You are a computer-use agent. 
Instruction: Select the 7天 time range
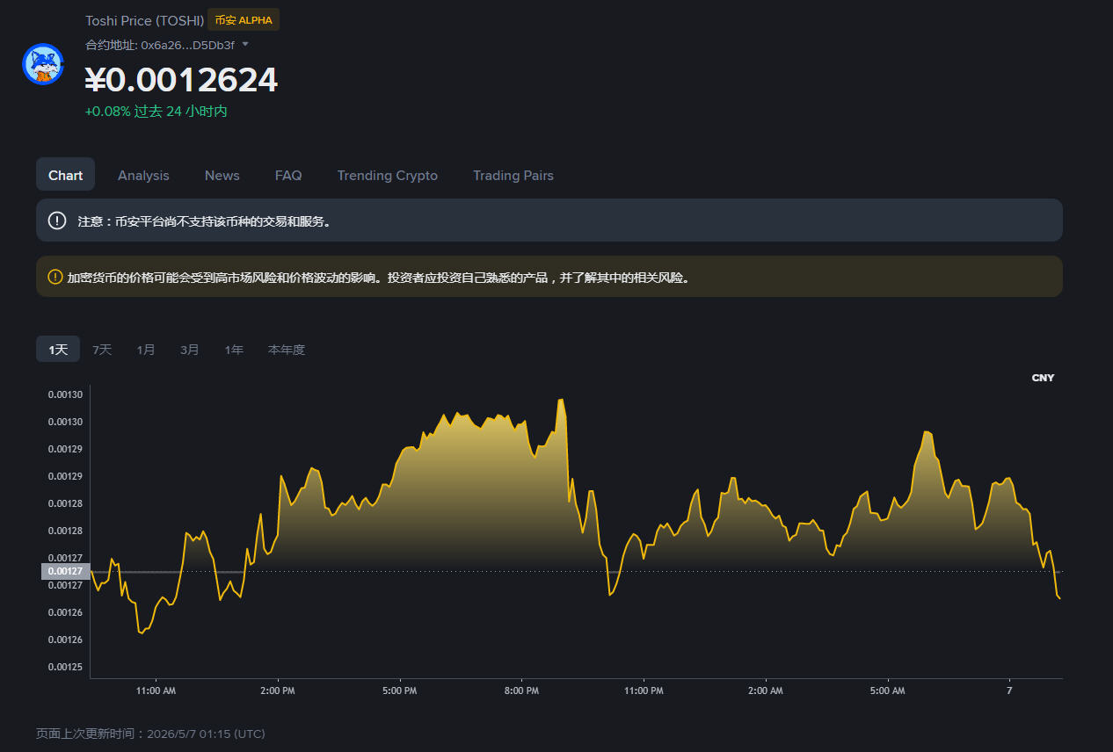coord(102,350)
